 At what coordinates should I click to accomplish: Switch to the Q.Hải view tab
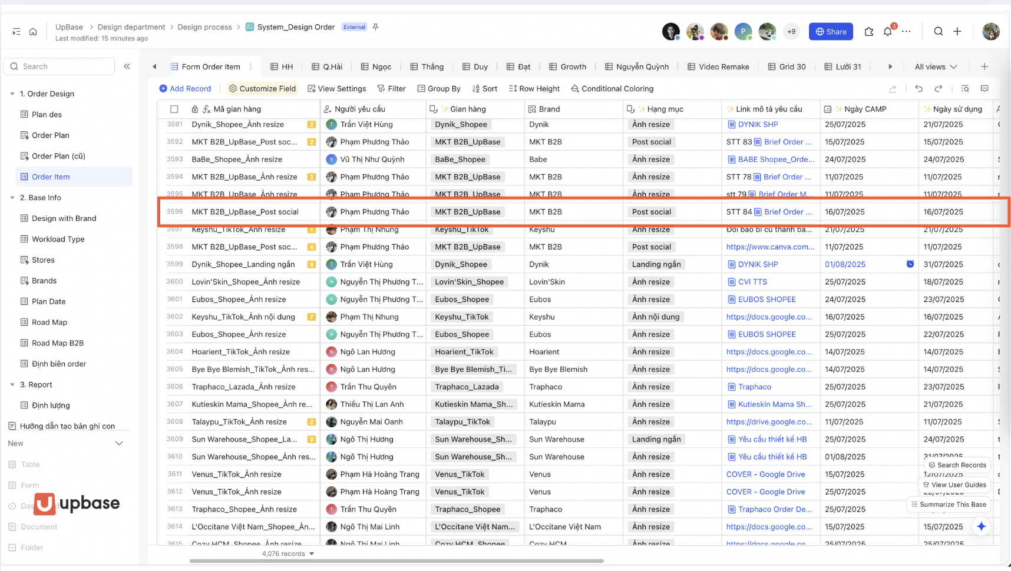click(x=327, y=67)
